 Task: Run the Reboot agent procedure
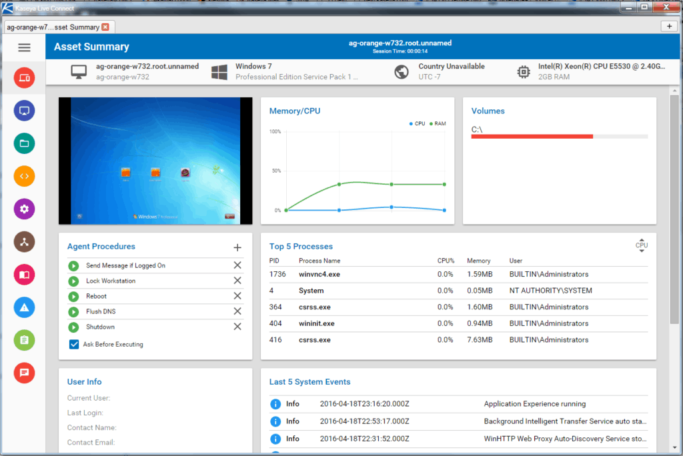pyautogui.click(x=73, y=295)
